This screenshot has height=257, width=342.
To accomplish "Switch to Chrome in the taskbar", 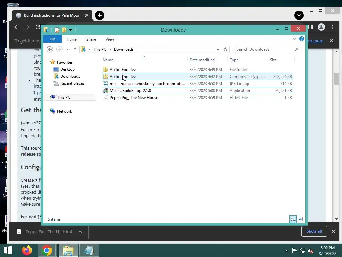I will [x=47, y=250].
